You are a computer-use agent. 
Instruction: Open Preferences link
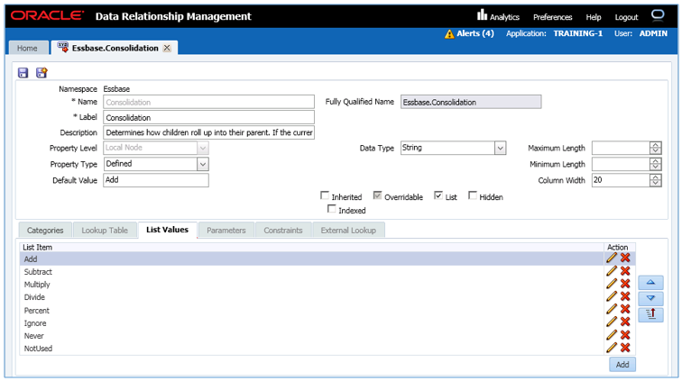552,17
